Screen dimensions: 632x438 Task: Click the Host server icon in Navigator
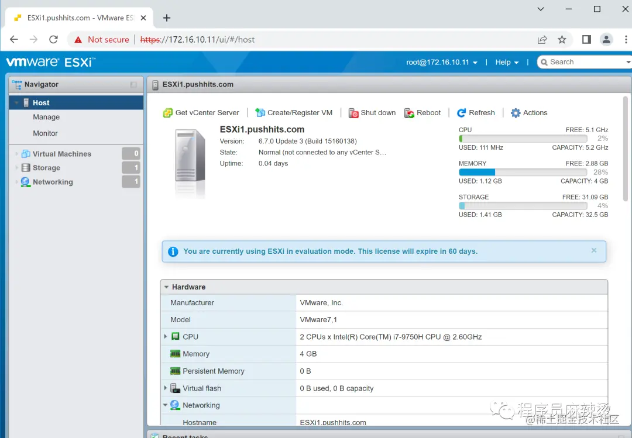click(x=26, y=103)
